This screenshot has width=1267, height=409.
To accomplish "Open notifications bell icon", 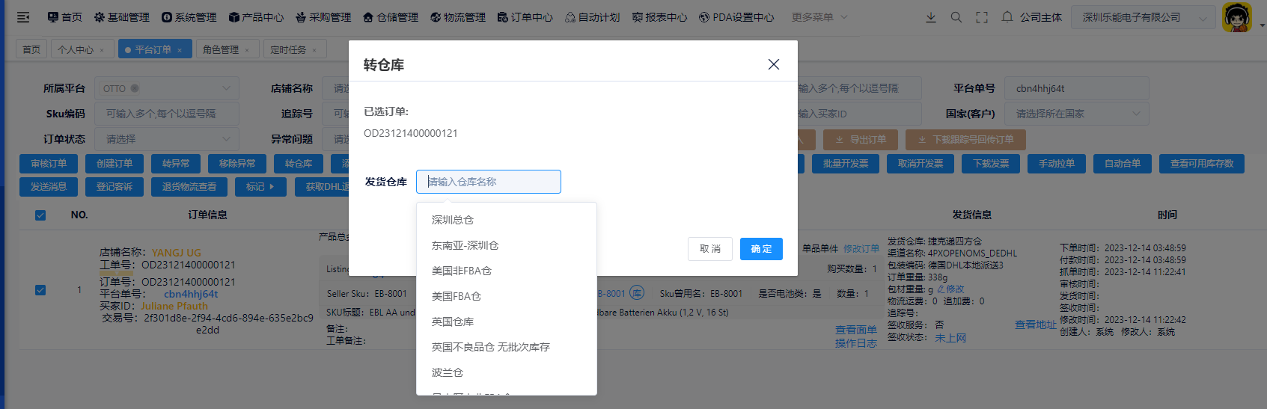I will pyautogui.click(x=1007, y=17).
